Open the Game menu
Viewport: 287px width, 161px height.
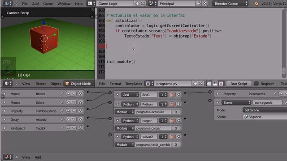48,4
